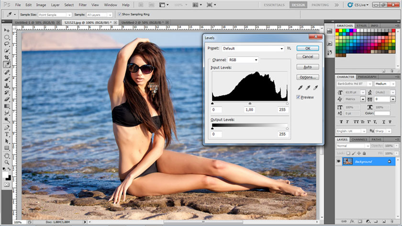Click the Auto button in Levels
Image resolution: width=402 pixels, height=226 pixels.
307,67
